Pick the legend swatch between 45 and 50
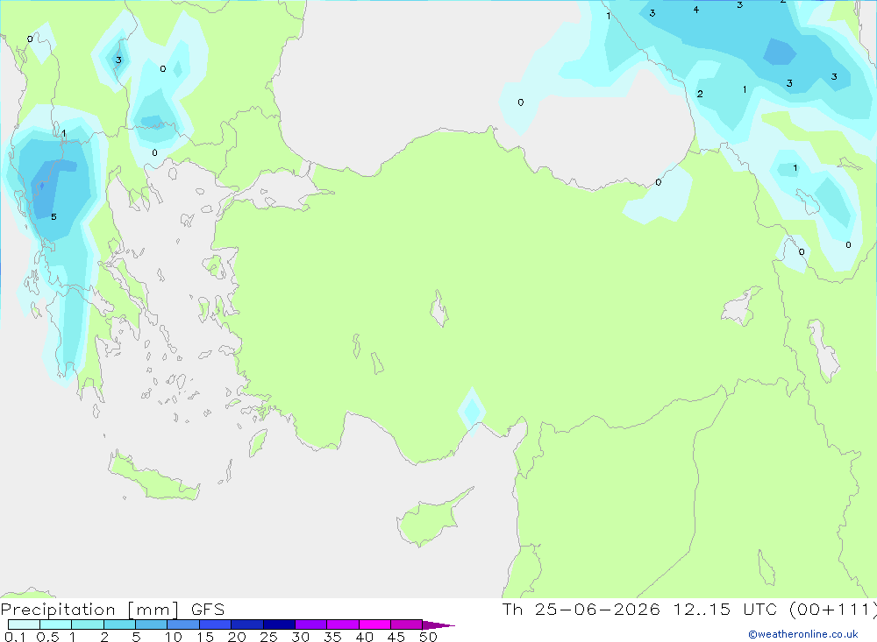877x642 pixels. [406, 624]
